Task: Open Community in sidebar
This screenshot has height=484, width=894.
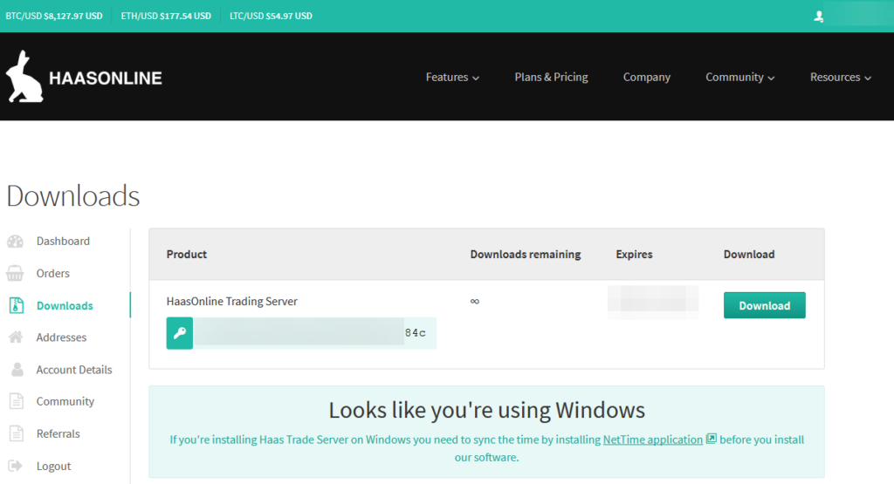Action: 65,401
